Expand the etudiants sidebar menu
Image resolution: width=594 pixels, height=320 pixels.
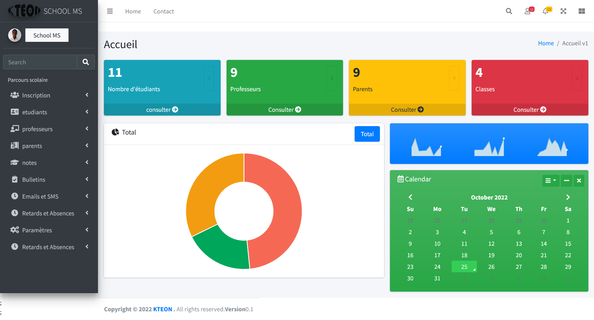49,112
